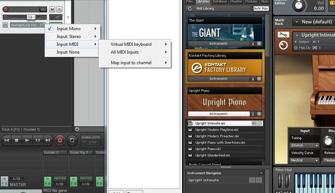Click Add Library button
The width and height of the screenshot is (335, 193).
pos(205,9)
